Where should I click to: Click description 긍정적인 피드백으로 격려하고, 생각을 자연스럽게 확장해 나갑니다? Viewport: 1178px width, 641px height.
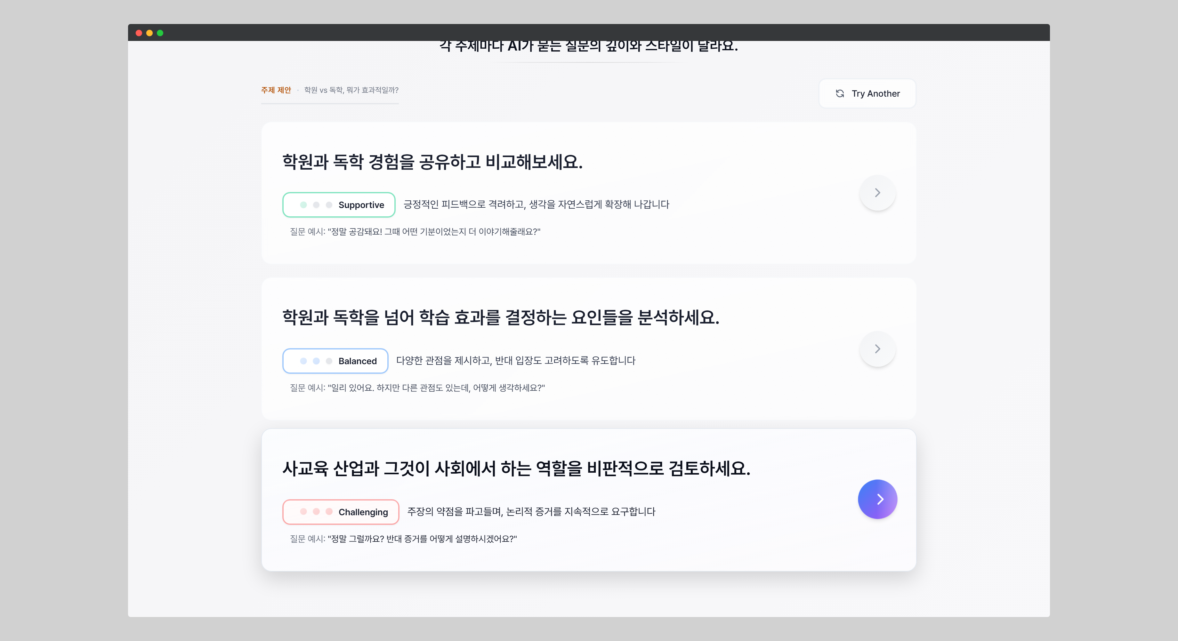(x=536, y=204)
